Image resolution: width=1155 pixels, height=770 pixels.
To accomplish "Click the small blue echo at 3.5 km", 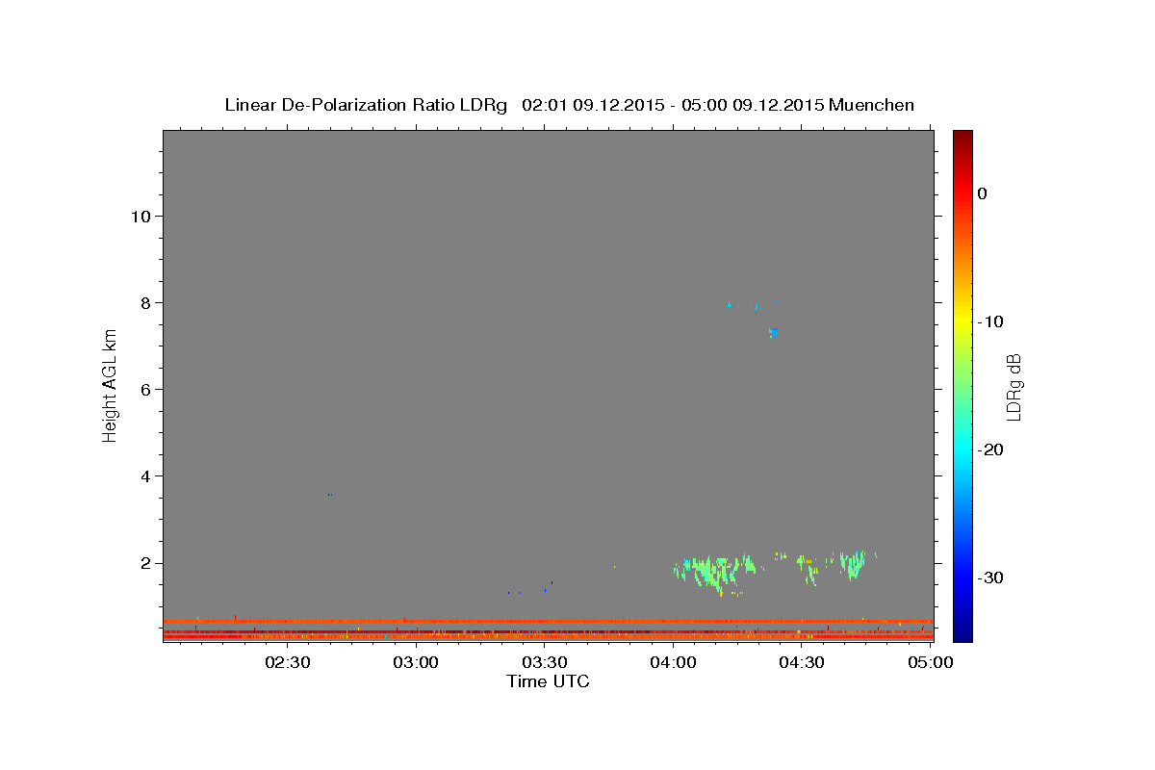I will tap(329, 495).
